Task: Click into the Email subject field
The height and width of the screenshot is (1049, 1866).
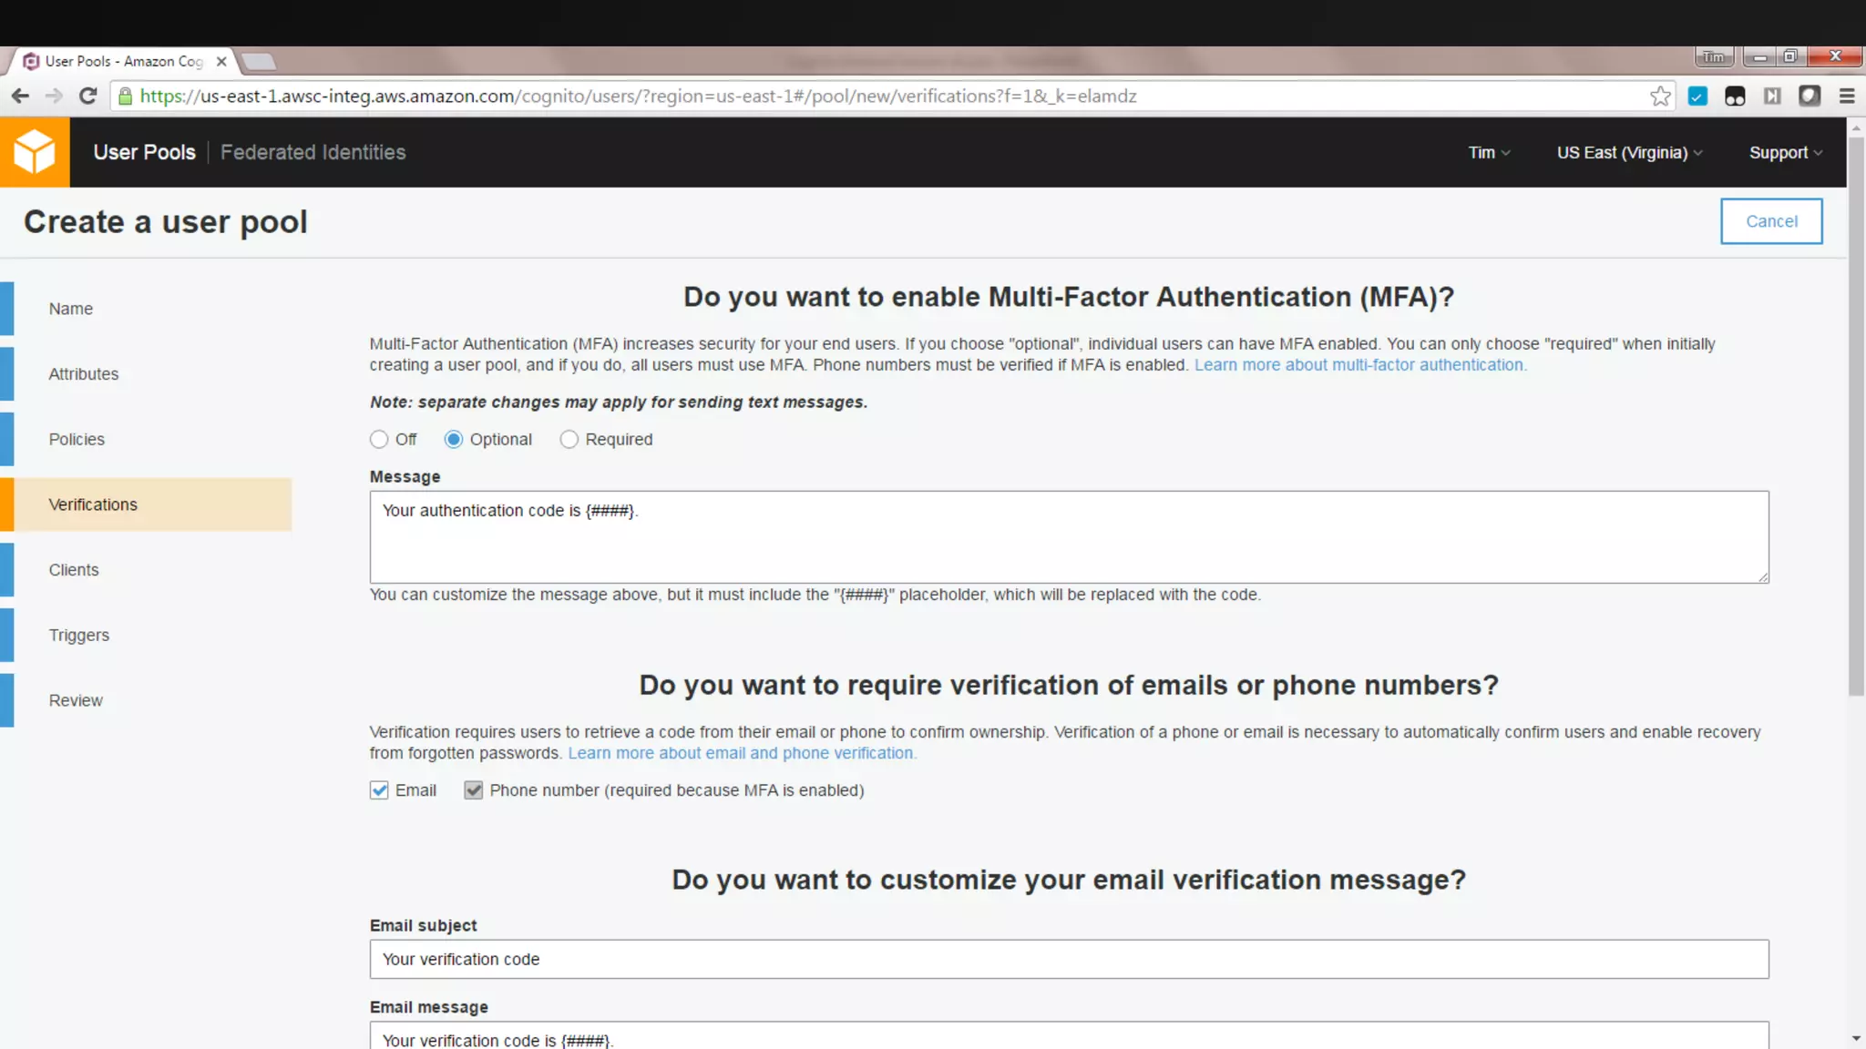Action: coord(1068,960)
